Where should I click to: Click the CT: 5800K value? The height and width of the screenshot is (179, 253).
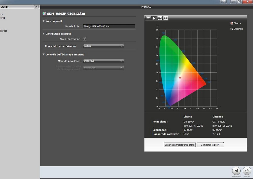pyautogui.click(x=189, y=122)
